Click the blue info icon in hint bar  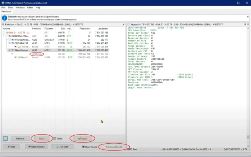point(5,18)
